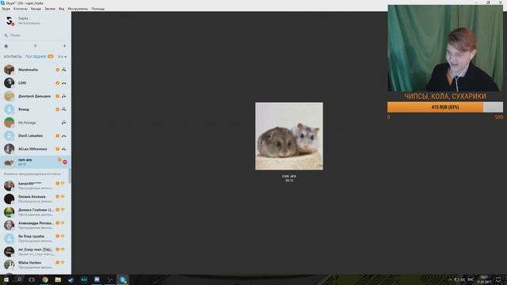Open the Action Center notification icon

tap(498, 279)
